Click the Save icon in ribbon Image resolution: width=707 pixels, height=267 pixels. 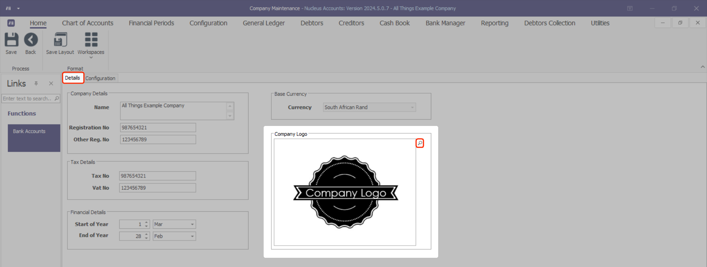tap(11, 40)
